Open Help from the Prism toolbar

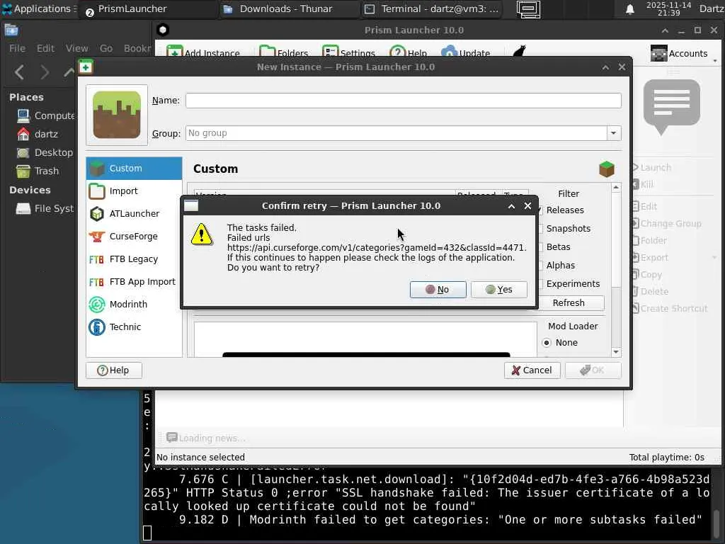coord(409,52)
